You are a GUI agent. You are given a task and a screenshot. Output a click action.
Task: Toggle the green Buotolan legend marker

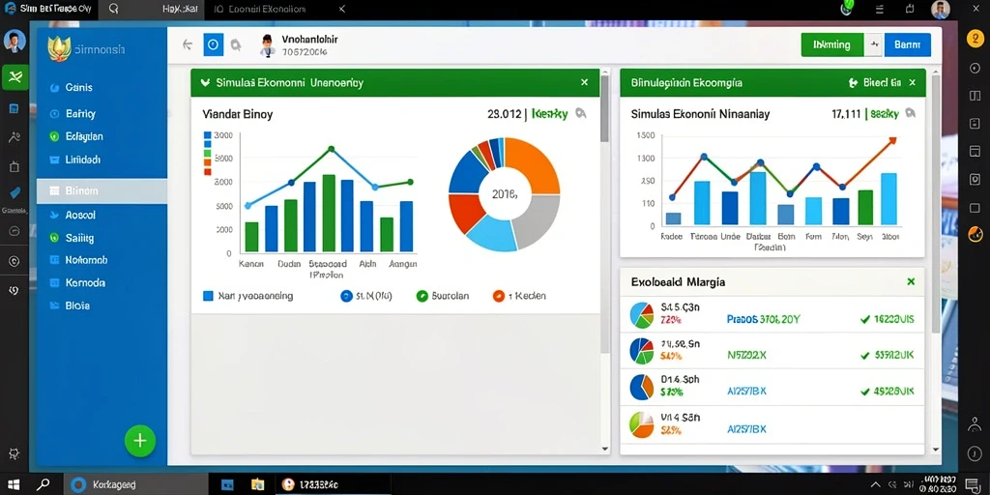422,296
